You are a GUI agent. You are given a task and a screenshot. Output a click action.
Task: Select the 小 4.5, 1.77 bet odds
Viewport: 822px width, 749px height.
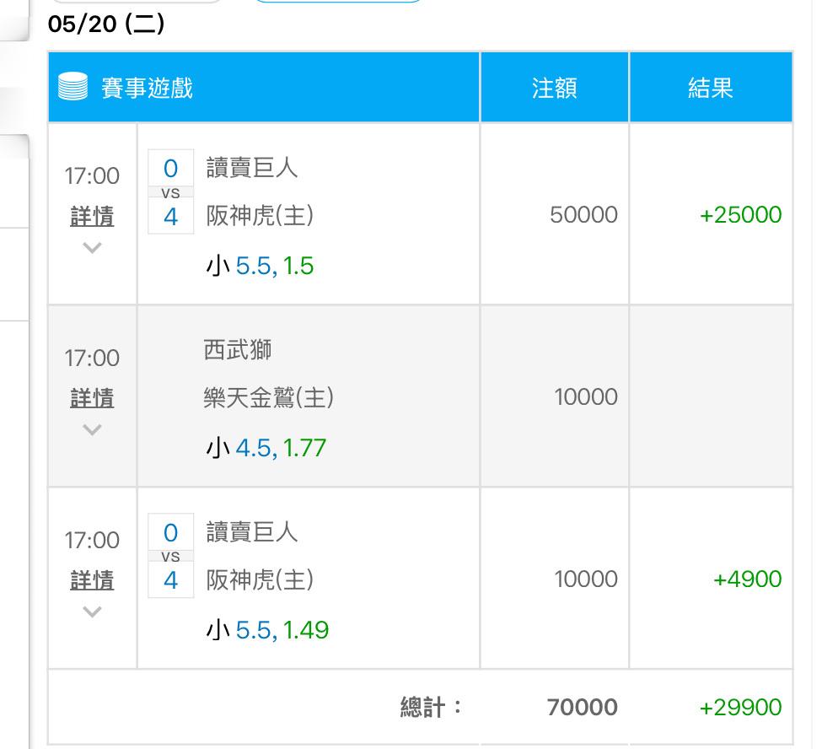point(266,448)
